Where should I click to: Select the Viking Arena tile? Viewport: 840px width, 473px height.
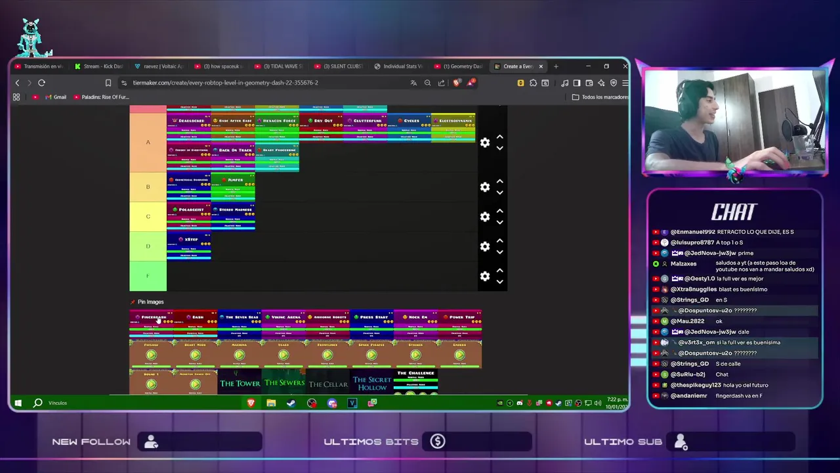tap(283, 324)
